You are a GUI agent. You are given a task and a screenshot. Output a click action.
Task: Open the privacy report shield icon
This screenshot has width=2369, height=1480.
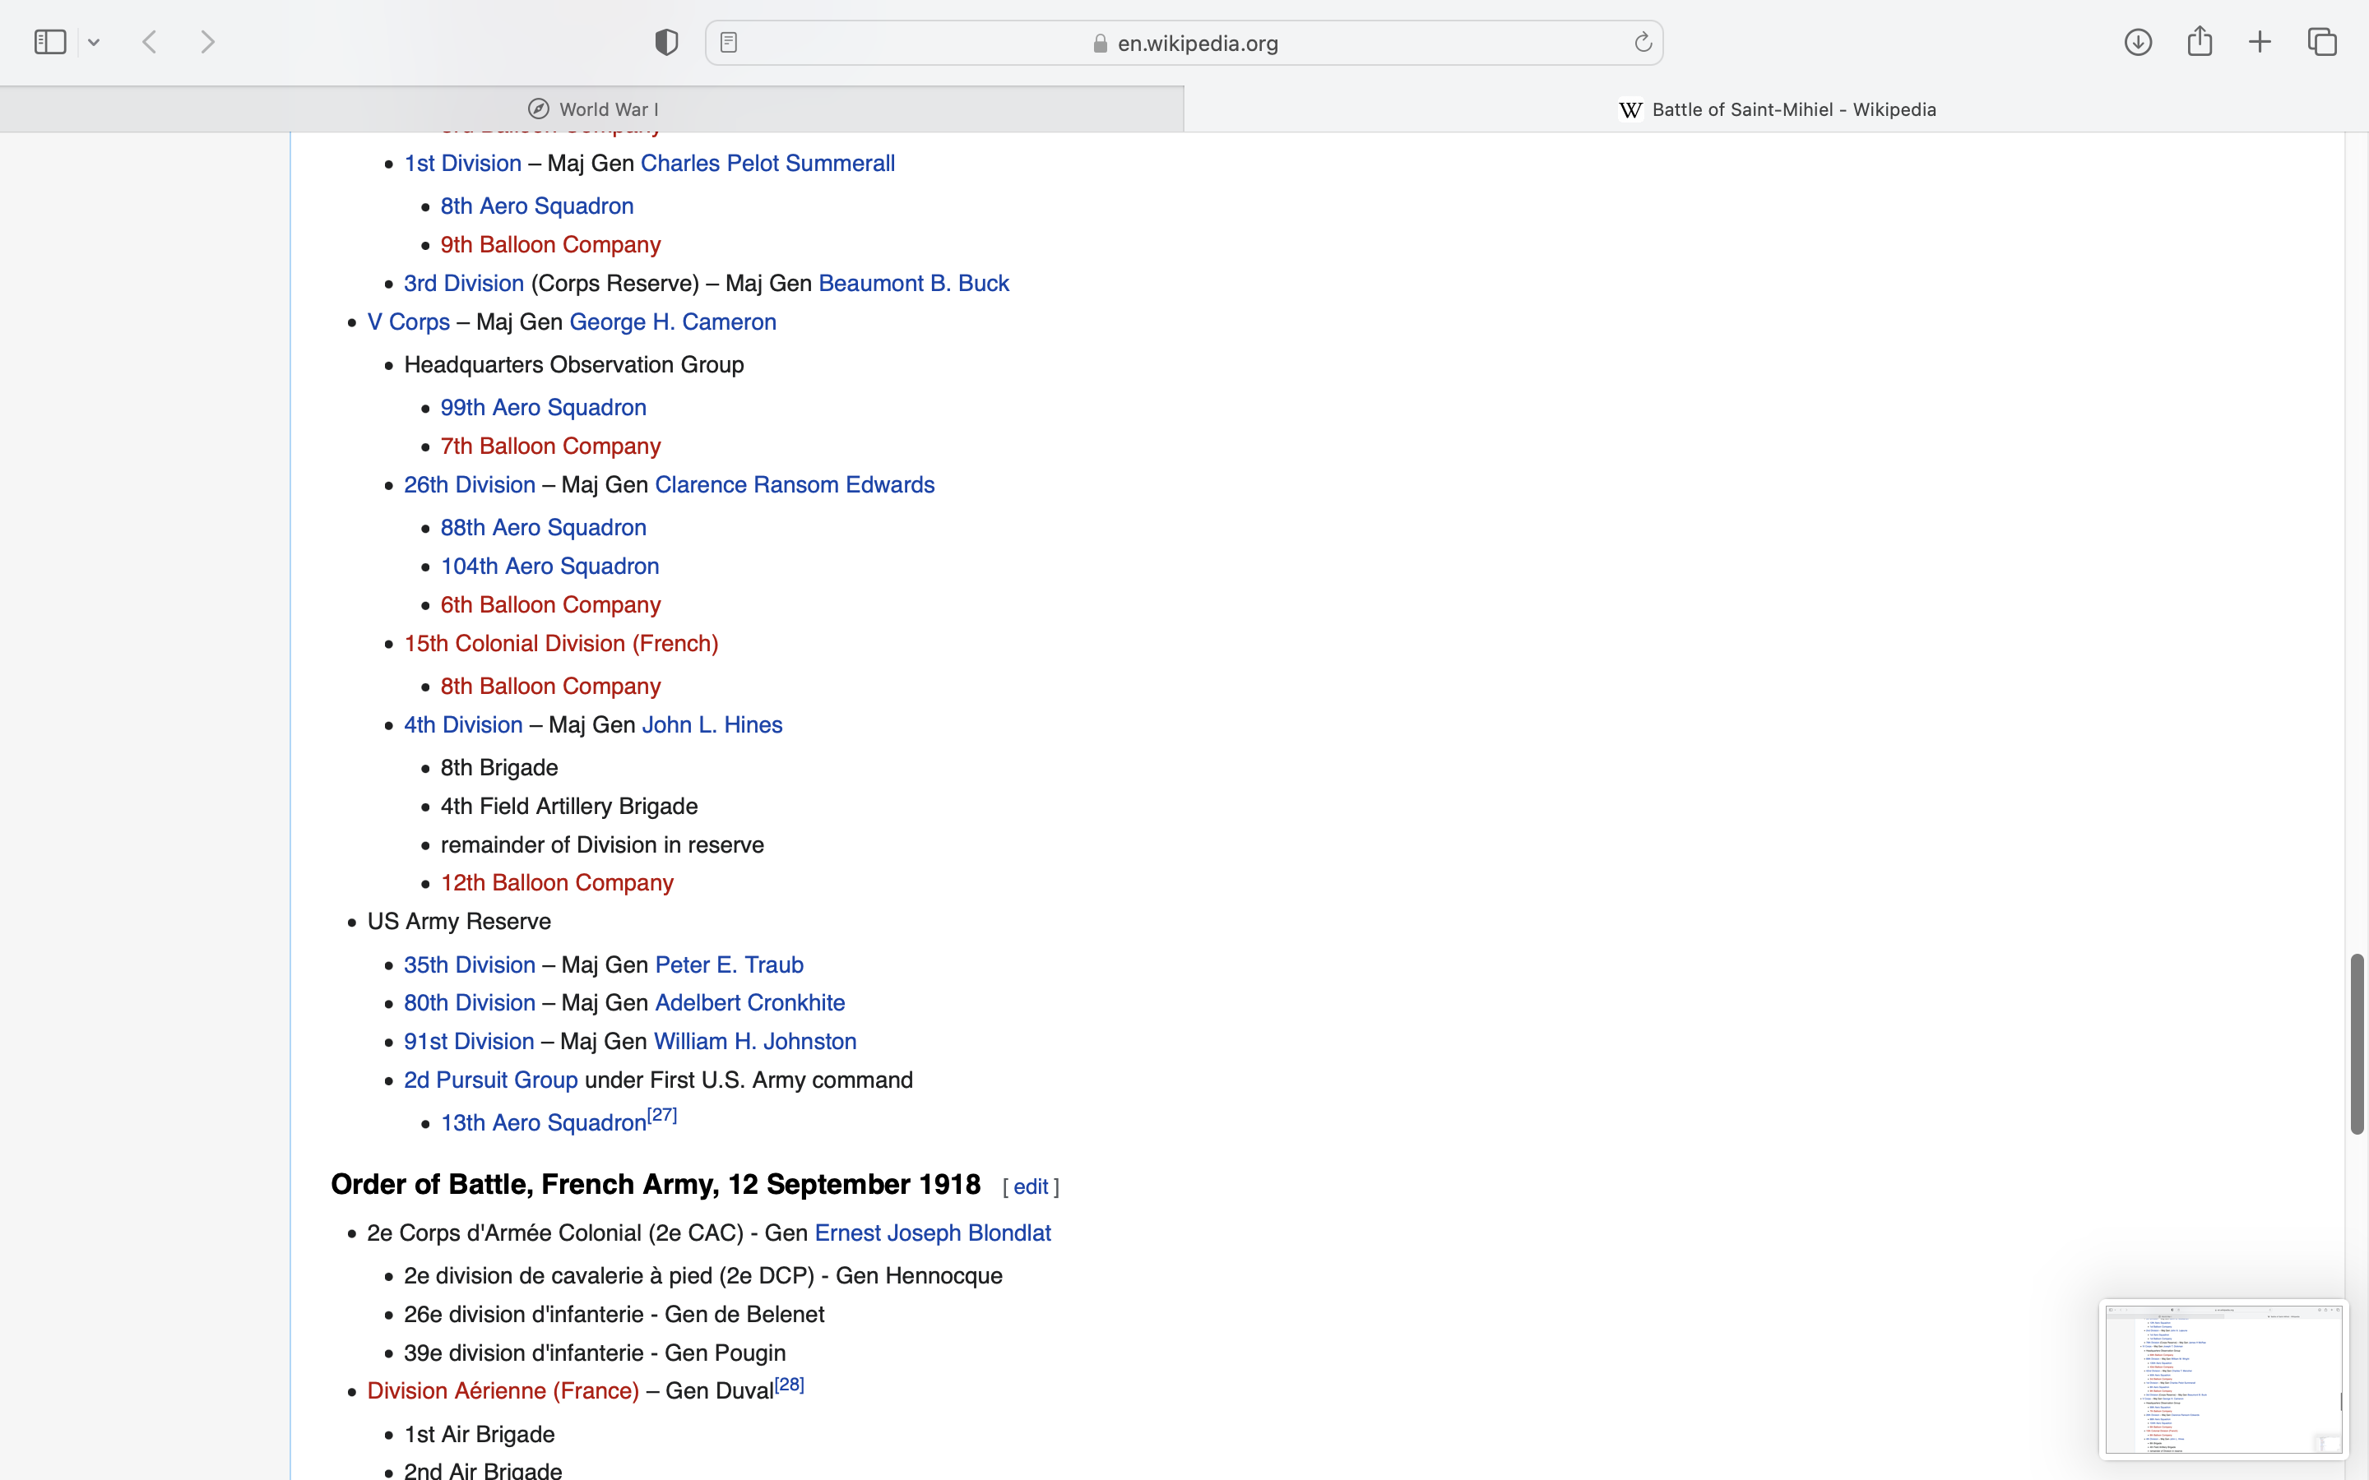666,42
